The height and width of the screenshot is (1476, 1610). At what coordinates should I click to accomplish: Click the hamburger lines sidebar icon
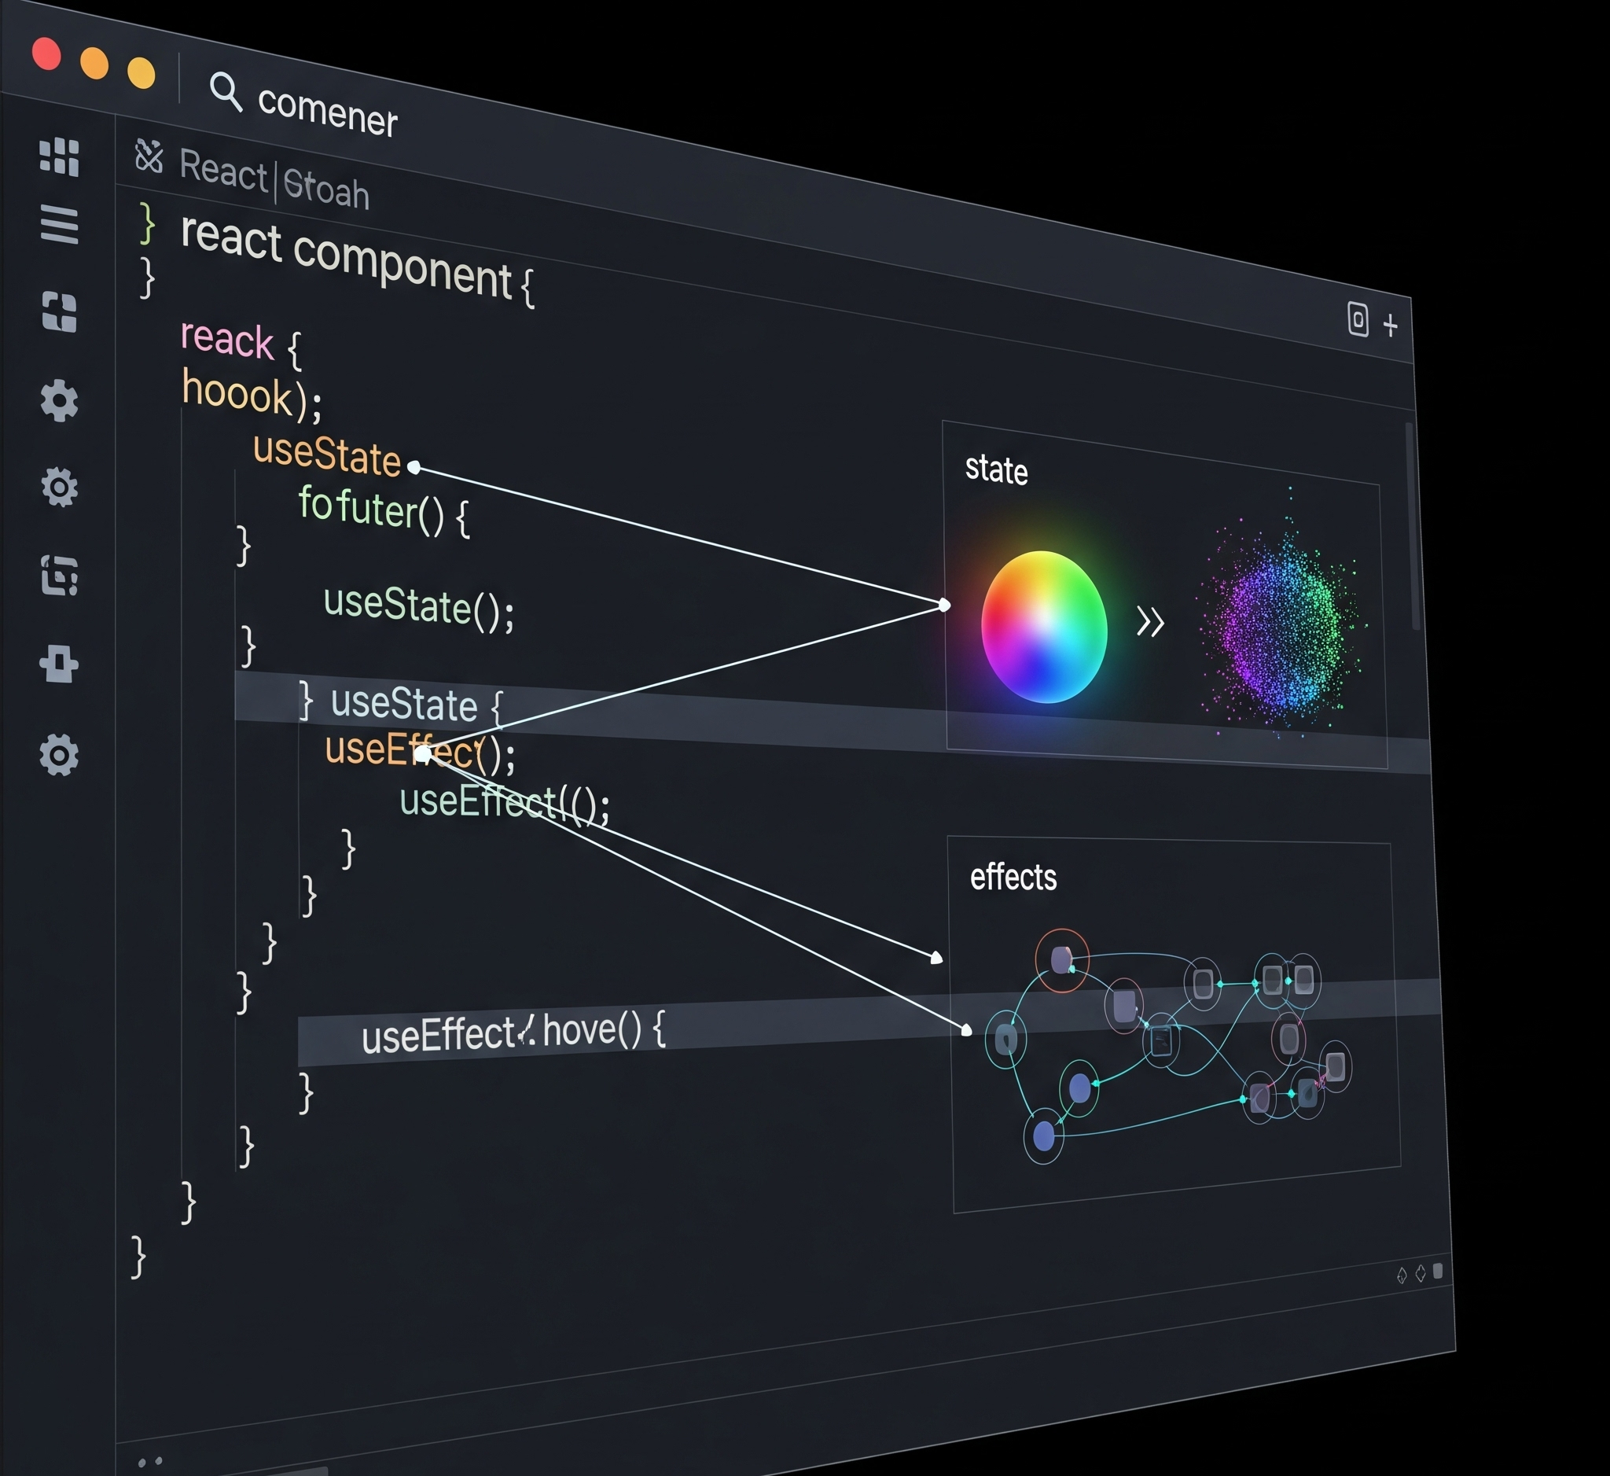(x=59, y=224)
